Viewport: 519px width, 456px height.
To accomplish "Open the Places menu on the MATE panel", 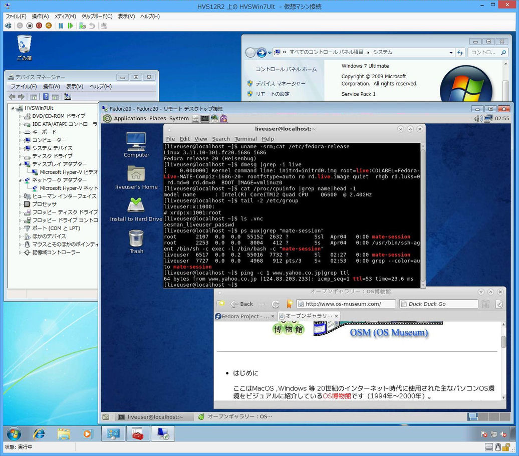I will coord(157,119).
